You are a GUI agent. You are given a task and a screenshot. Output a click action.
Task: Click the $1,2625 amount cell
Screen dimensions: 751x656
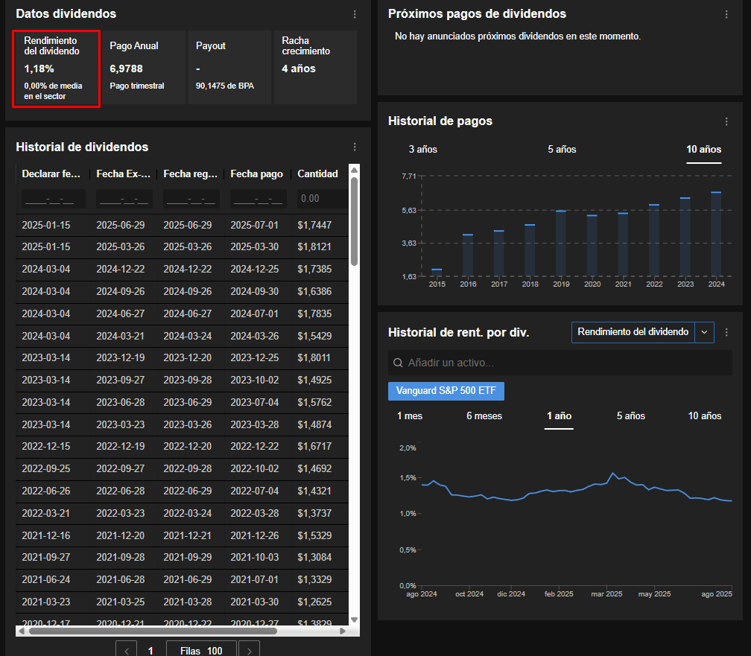[314, 602]
